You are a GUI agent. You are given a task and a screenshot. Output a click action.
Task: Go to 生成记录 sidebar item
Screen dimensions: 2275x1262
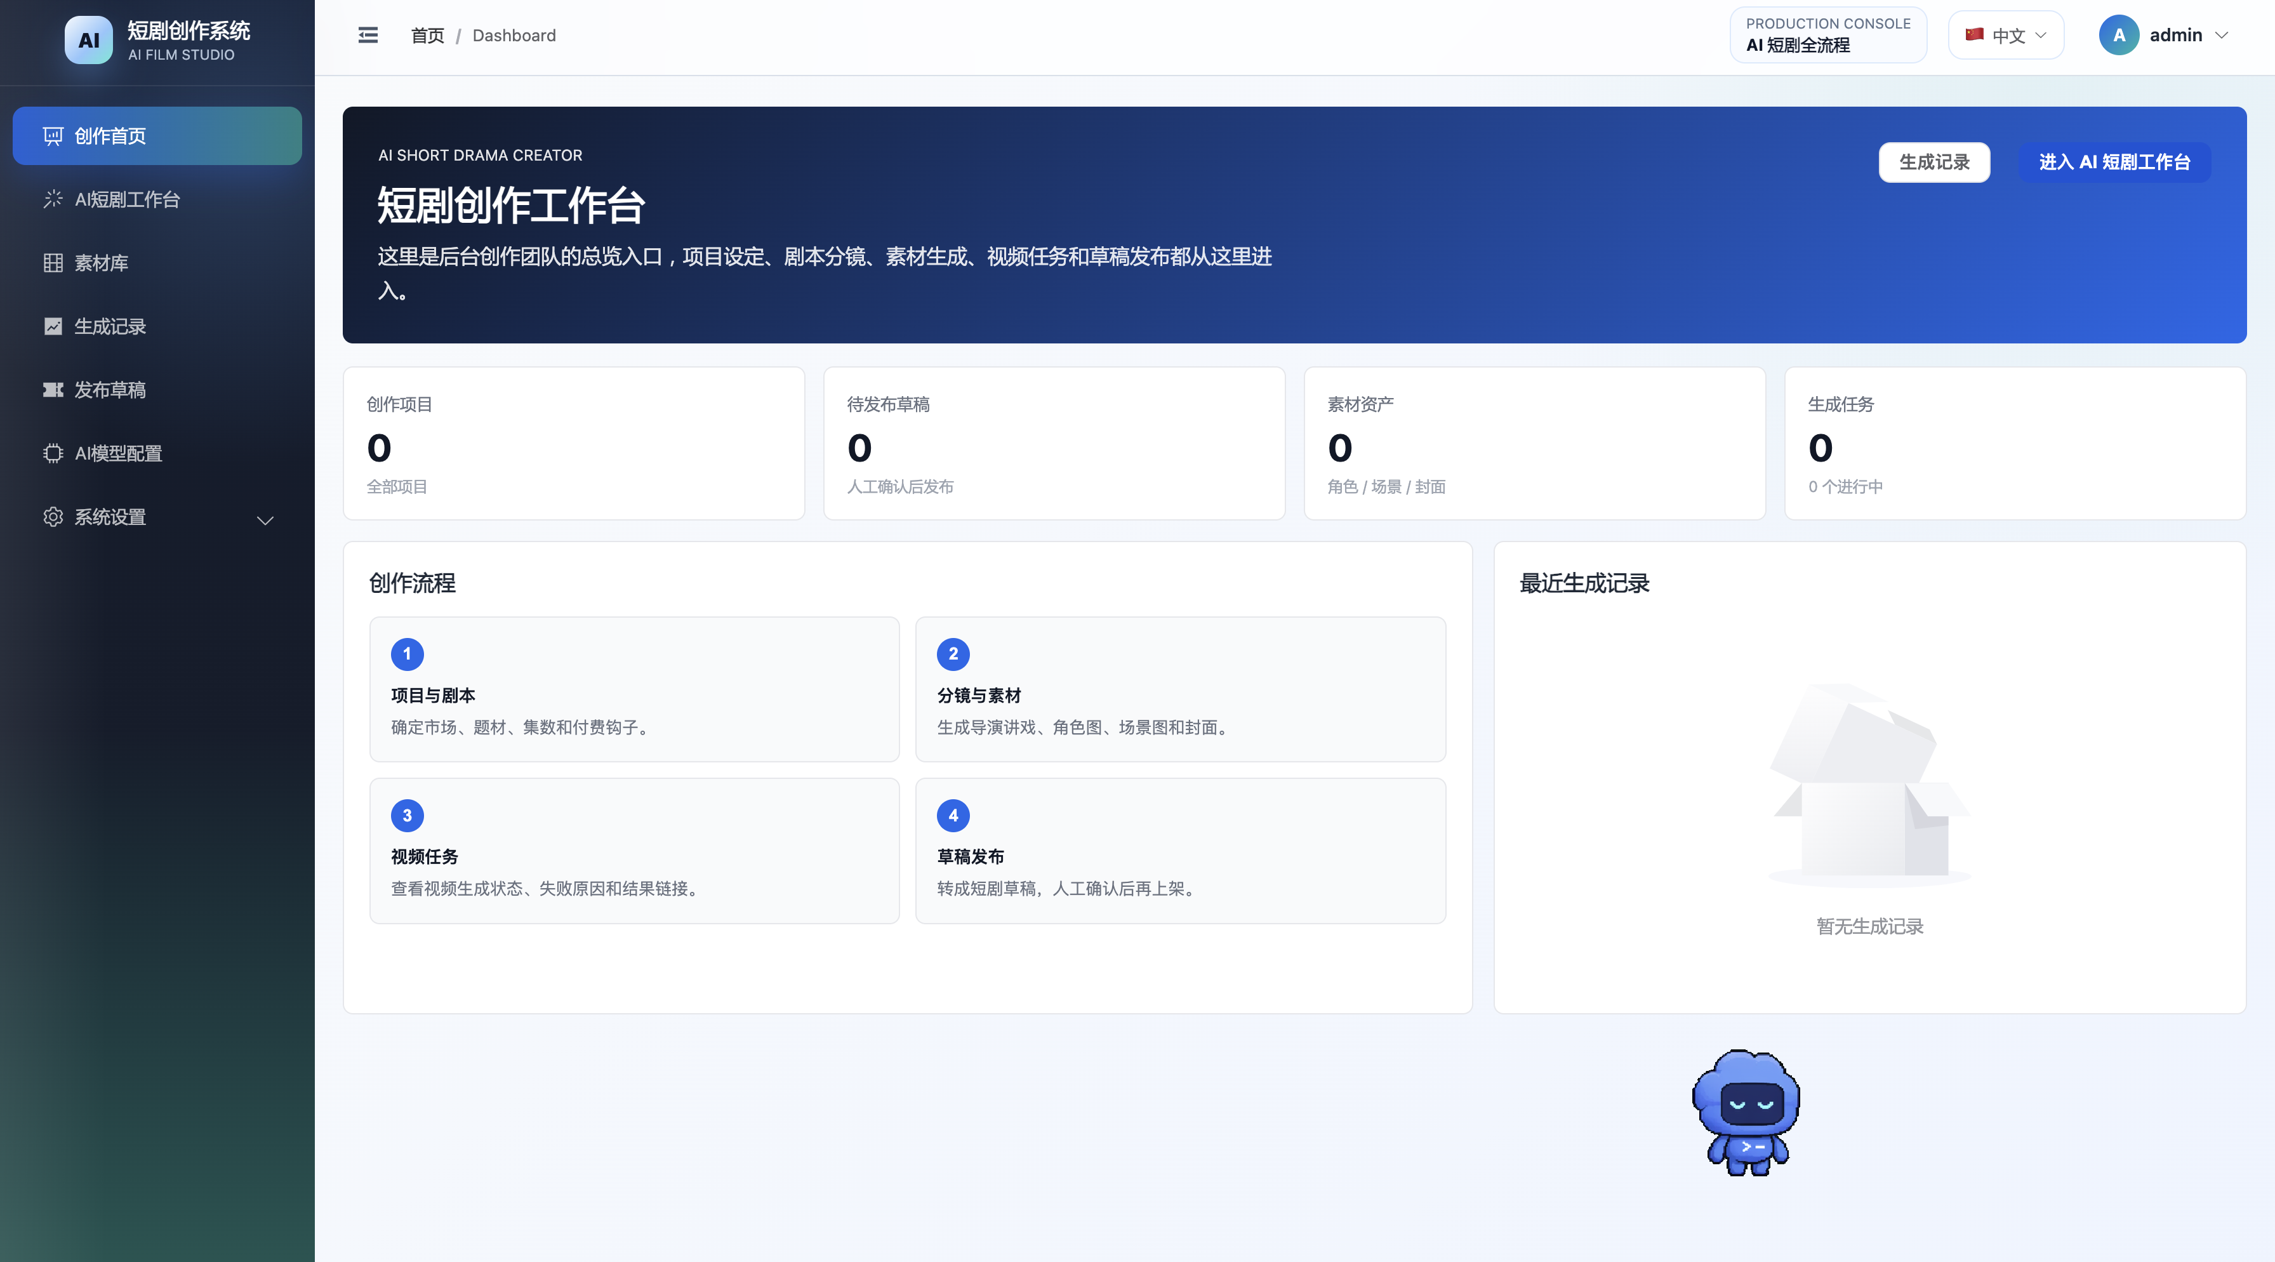pyautogui.click(x=157, y=327)
